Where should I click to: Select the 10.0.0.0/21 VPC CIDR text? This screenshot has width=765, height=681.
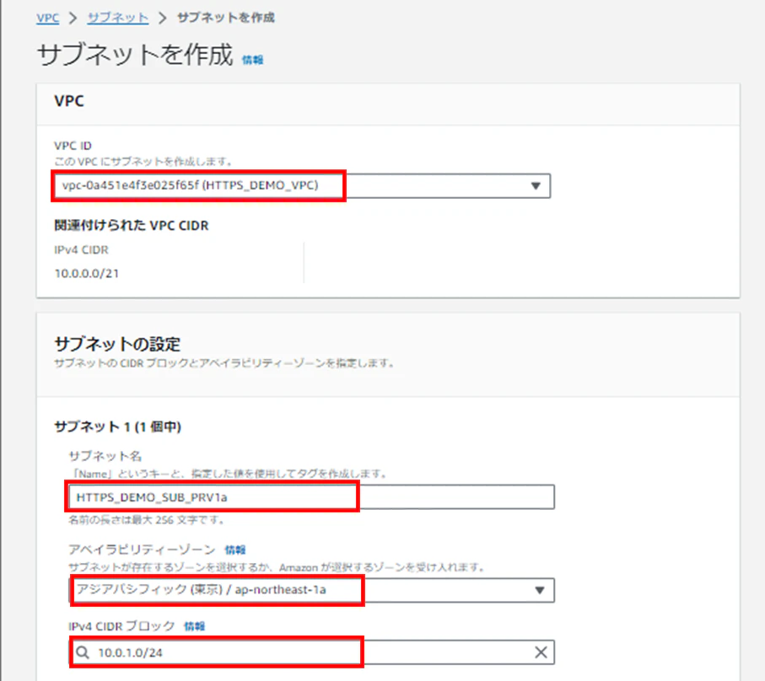86,273
